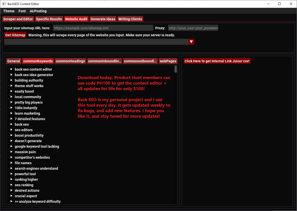Screen dimensions: 297x211
Task: Minimize the BackSEO Content Editor window
Action: pyautogui.click(x=268, y=4)
